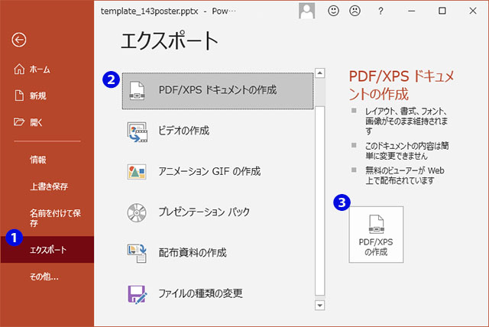
Task: Close the PowerPoint window
Action: (x=473, y=11)
